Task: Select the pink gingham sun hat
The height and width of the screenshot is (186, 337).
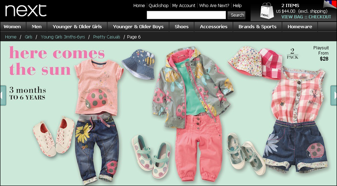Action: (x=271, y=64)
